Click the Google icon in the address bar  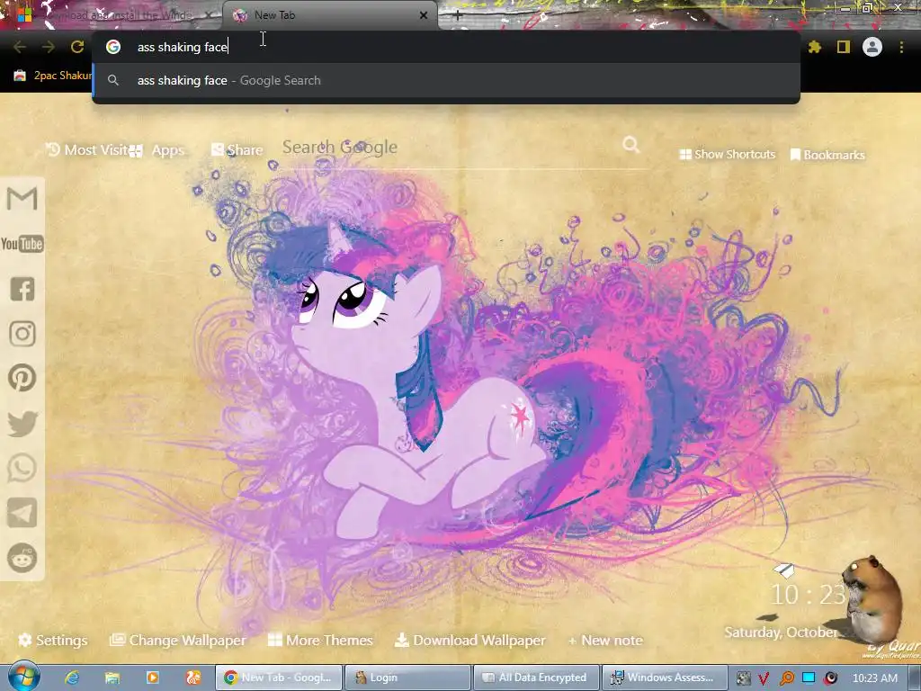[113, 47]
